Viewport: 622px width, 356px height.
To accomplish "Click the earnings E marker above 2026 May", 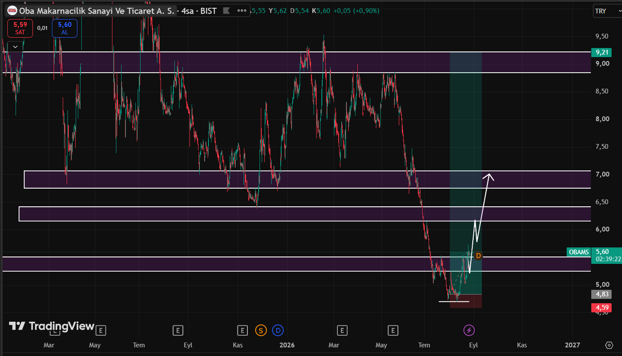I will pyautogui.click(x=393, y=330).
